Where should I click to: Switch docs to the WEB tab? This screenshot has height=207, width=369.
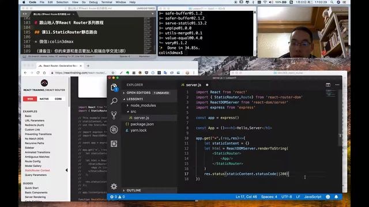pos(30,99)
